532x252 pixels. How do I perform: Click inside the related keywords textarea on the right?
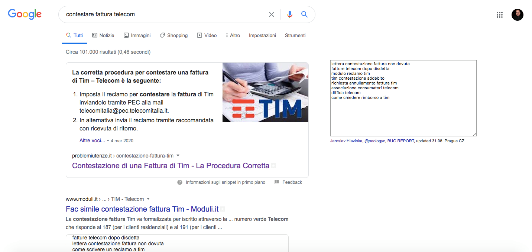403,98
